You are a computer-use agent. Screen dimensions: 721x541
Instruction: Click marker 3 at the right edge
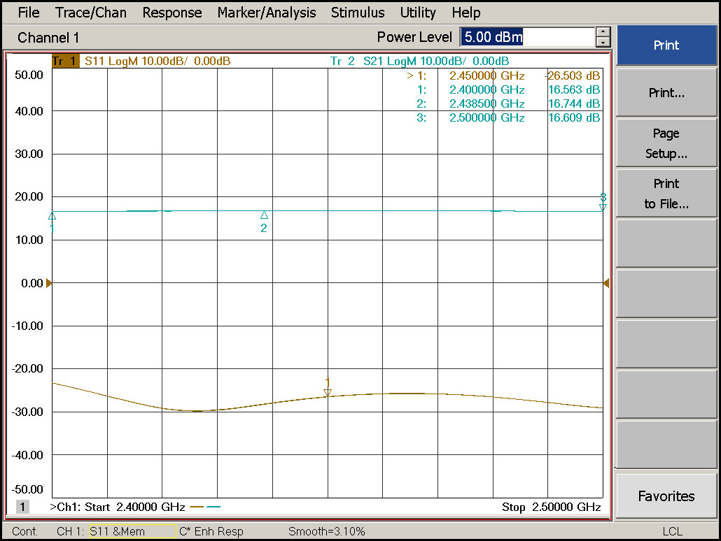603,207
